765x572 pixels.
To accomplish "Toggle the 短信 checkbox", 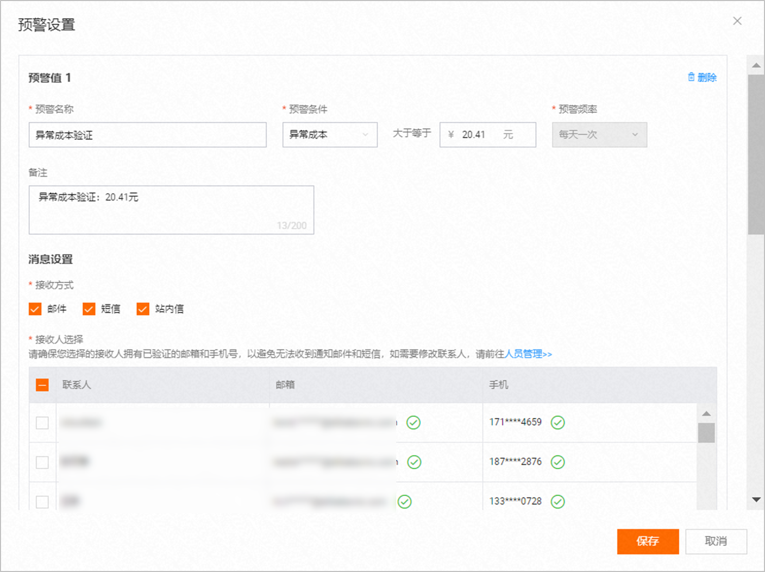I will (89, 309).
